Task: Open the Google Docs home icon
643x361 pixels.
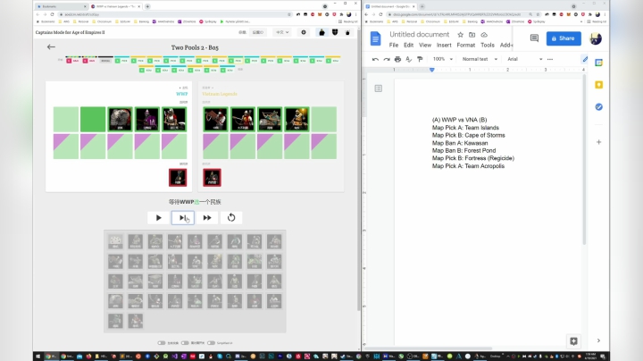Action: [x=375, y=38]
